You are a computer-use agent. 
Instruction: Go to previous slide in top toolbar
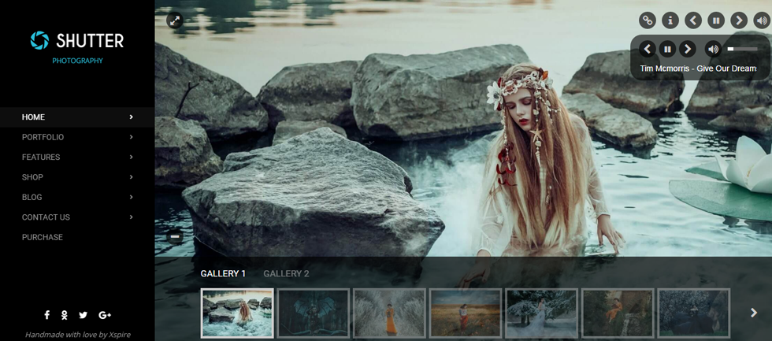692,20
